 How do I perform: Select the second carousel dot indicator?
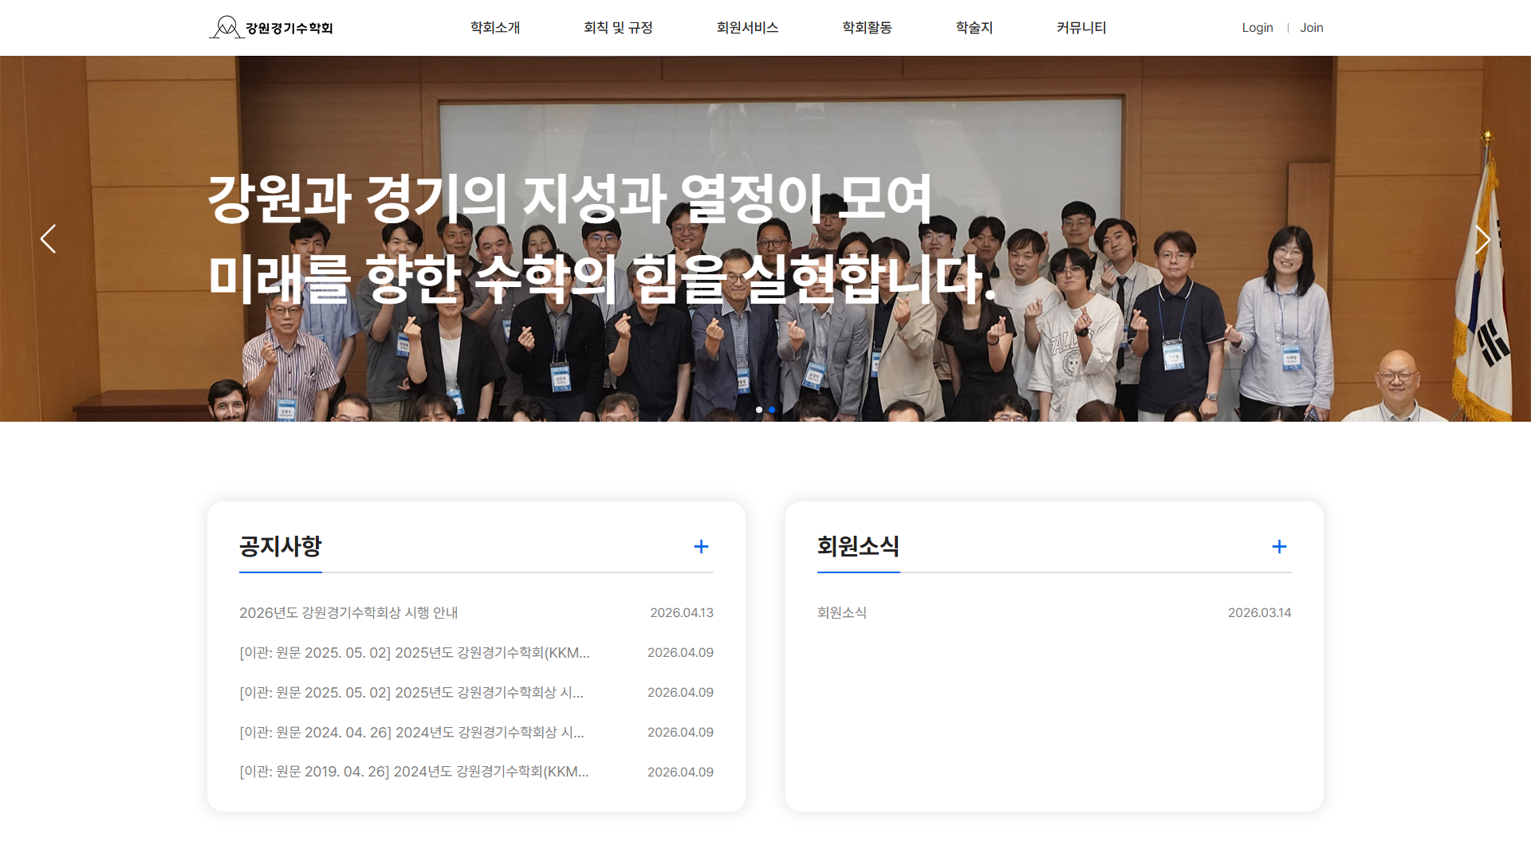(772, 410)
